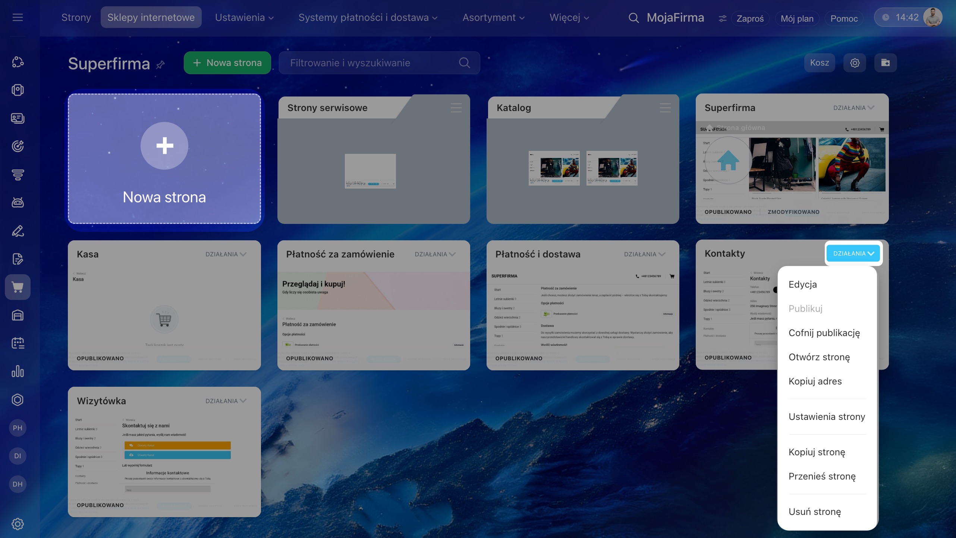The width and height of the screenshot is (956, 538).
Task: Click the add folder icon
Action: pyautogui.click(x=885, y=63)
